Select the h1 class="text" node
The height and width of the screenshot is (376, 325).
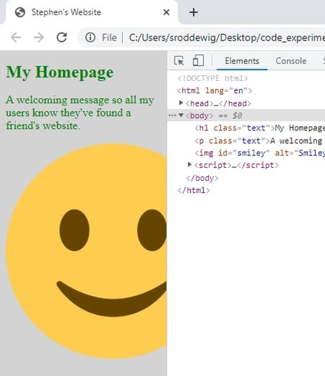[259, 128]
